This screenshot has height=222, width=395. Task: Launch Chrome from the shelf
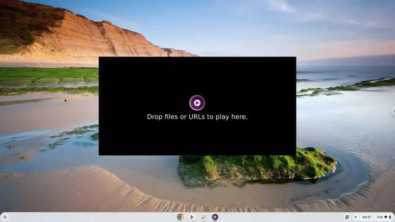pyautogui.click(x=180, y=217)
